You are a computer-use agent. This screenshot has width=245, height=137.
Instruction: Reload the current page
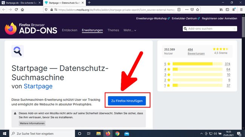coord(16,10)
